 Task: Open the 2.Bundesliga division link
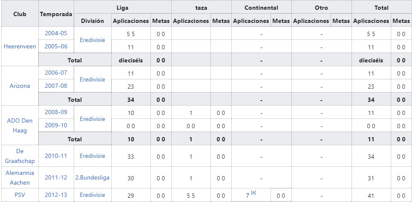click(x=92, y=178)
